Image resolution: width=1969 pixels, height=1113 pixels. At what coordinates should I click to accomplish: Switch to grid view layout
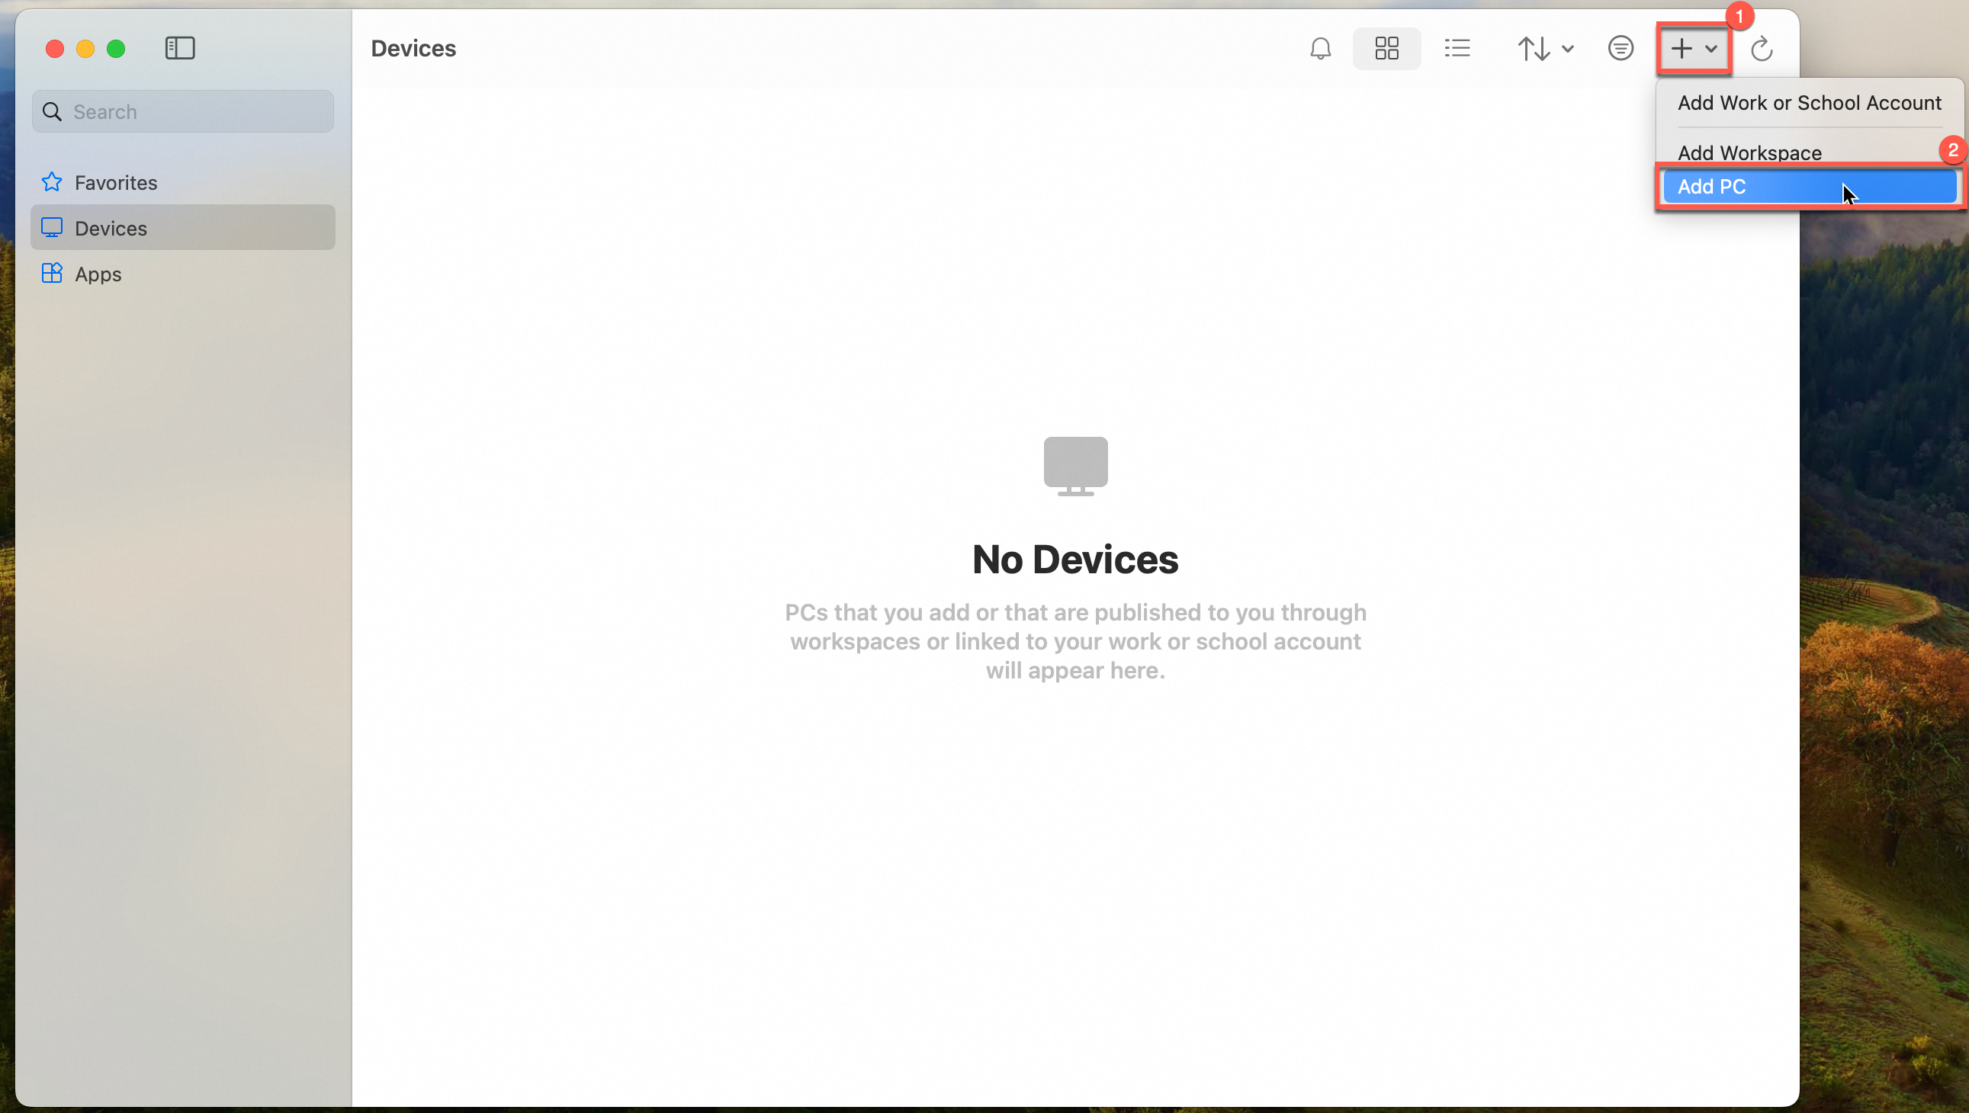pyautogui.click(x=1386, y=49)
